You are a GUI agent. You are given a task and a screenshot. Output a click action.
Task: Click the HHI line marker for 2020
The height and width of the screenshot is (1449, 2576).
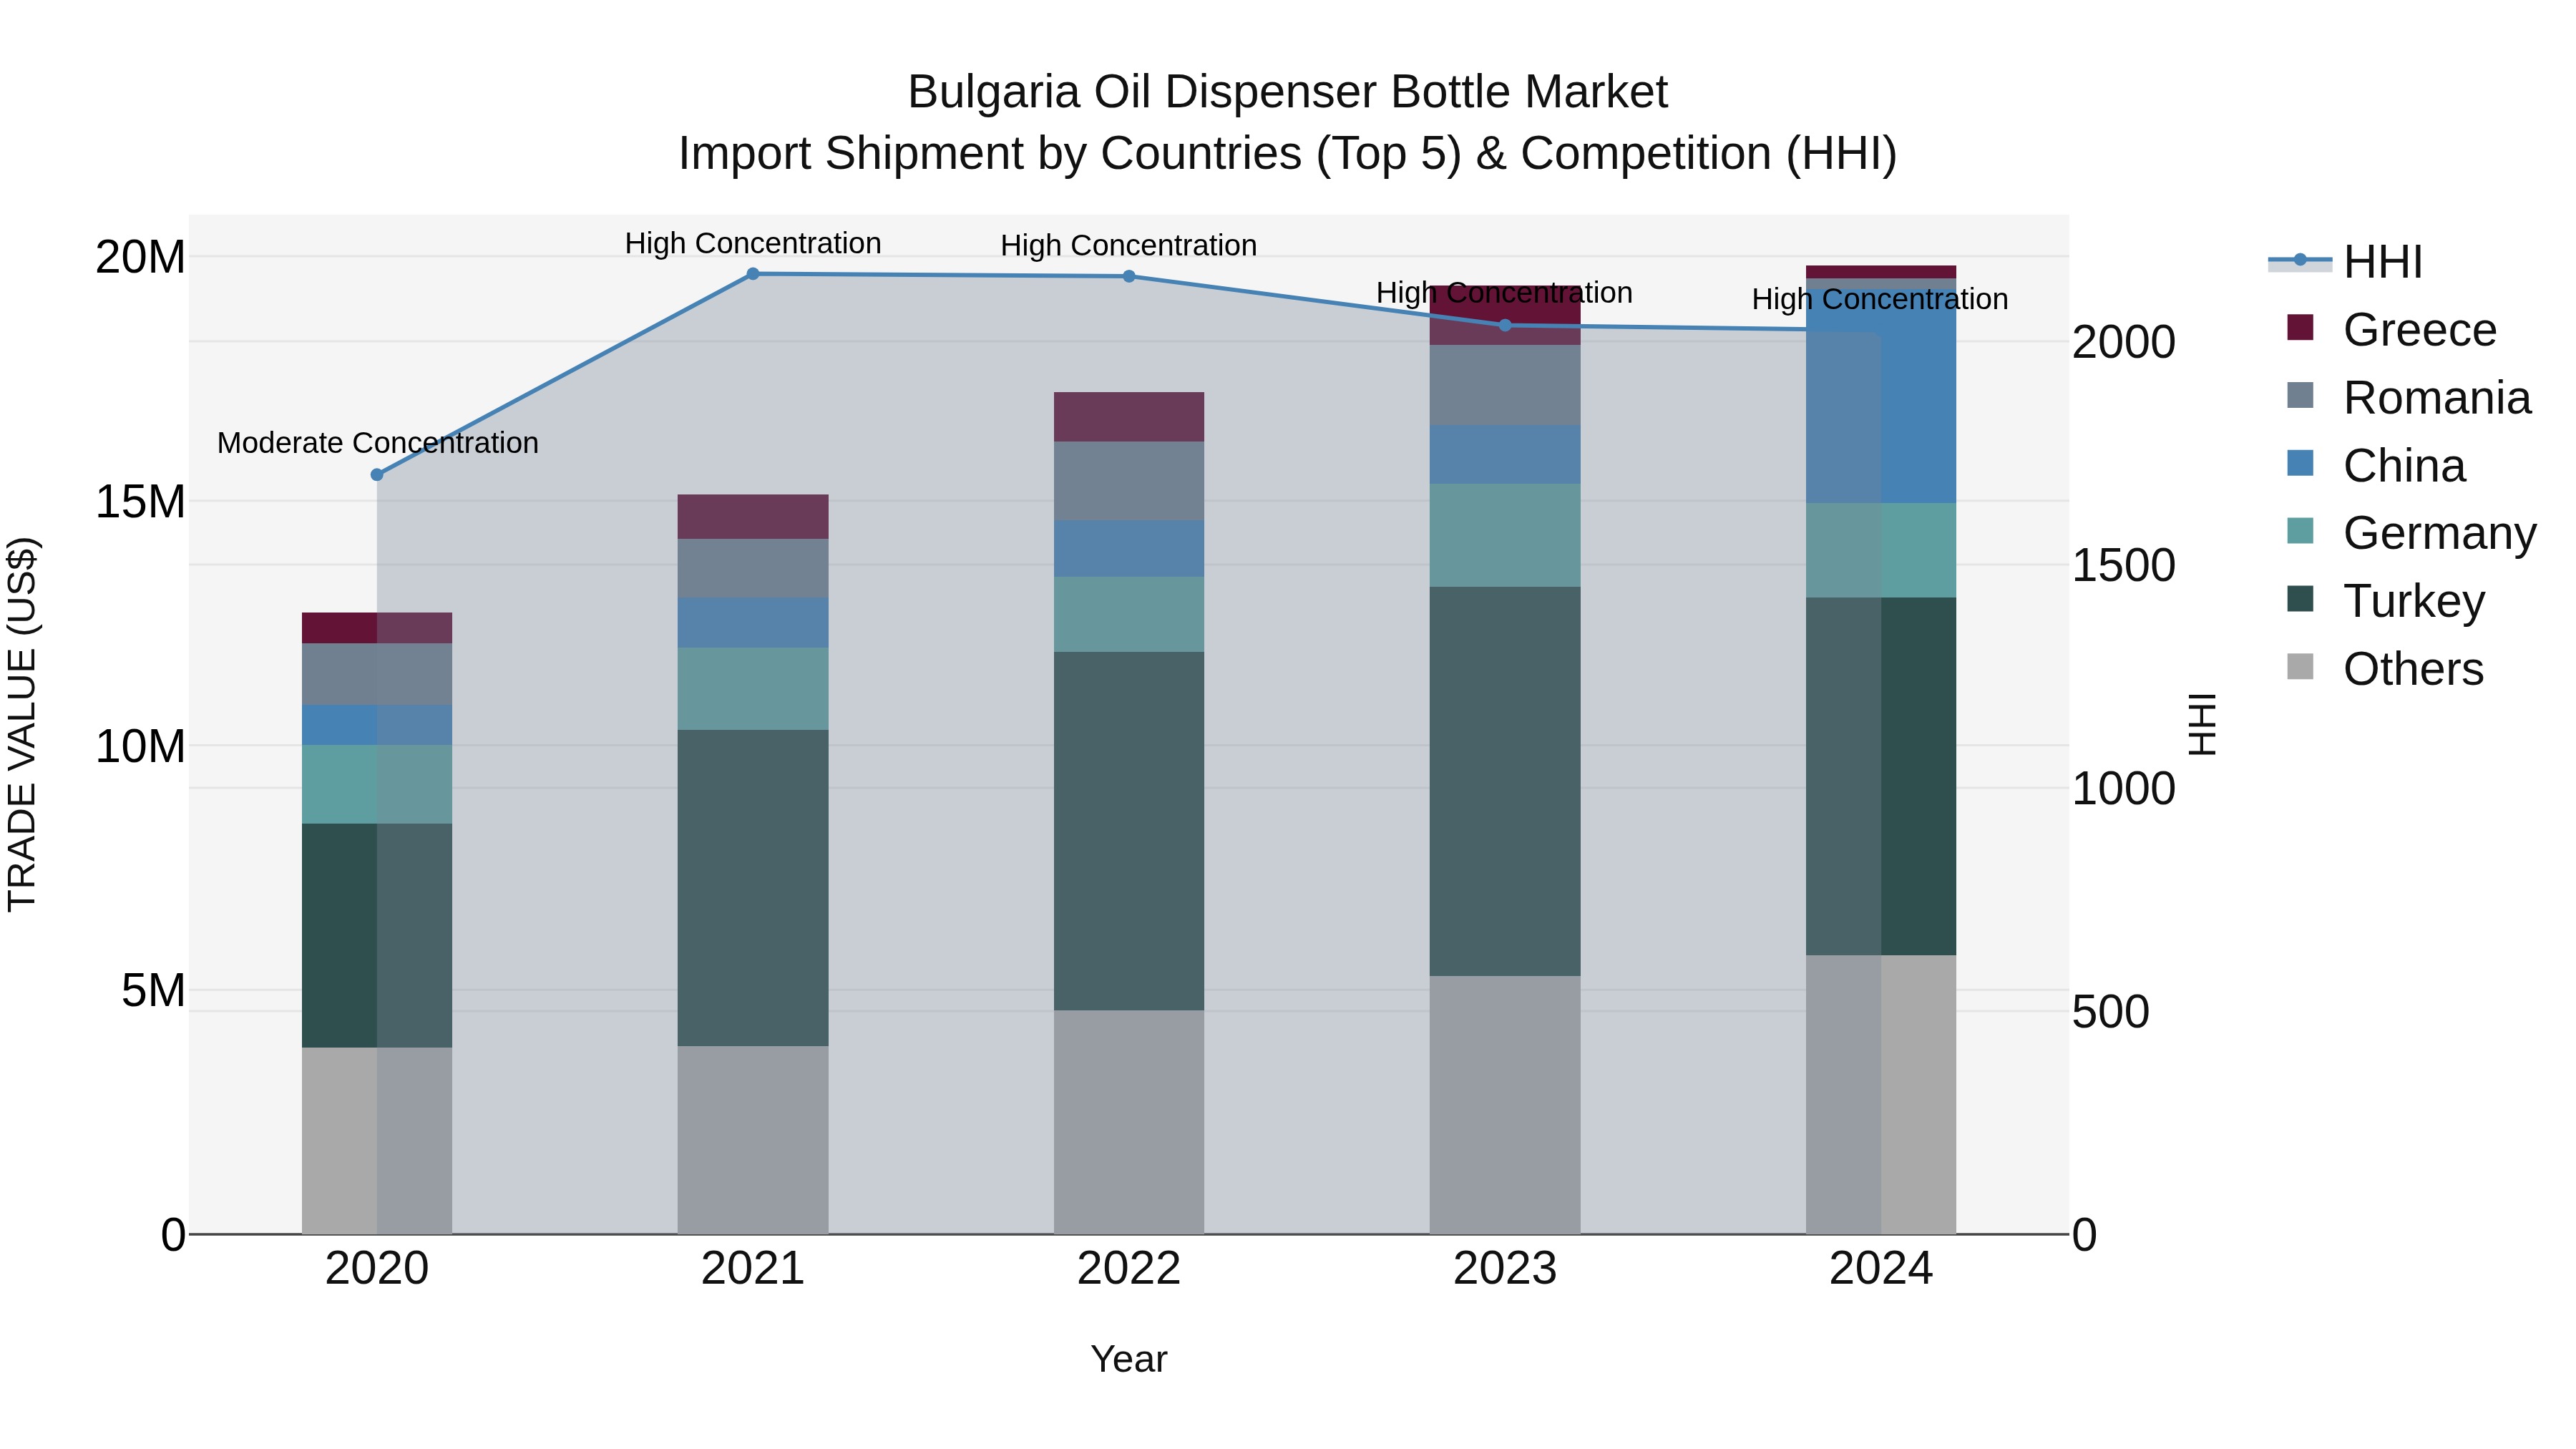point(377,475)
